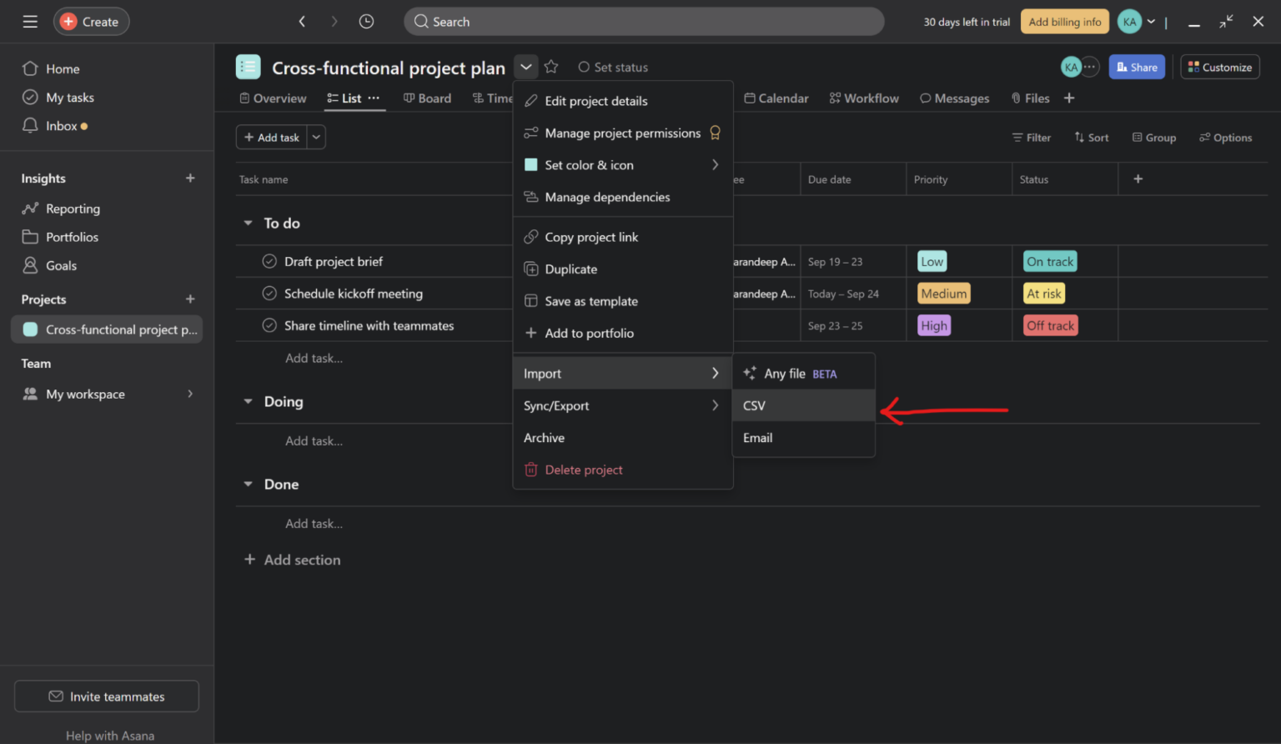Collapse the To do section
Image resolution: width=1281 pixels, height=744 pixels.
pyautogui.click(x=248, y=223)
